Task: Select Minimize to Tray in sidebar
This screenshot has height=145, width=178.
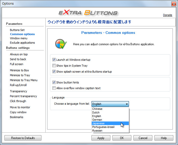Action: click(x=20, y=75)
